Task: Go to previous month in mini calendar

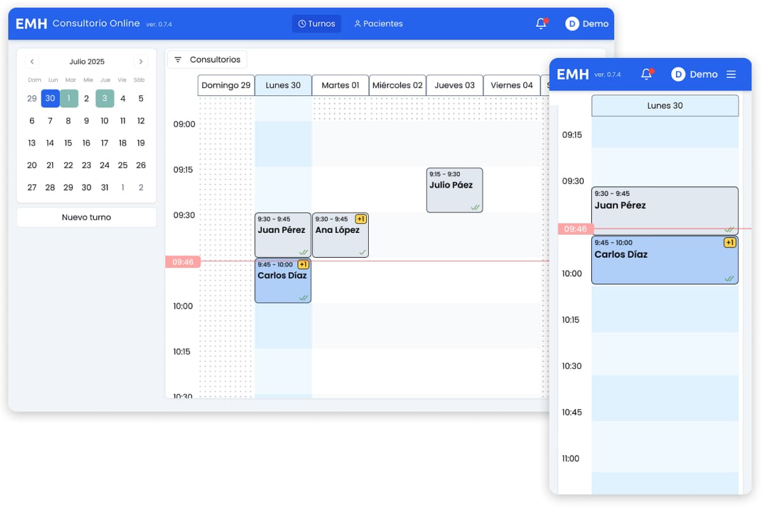Action: pos(32,62)
